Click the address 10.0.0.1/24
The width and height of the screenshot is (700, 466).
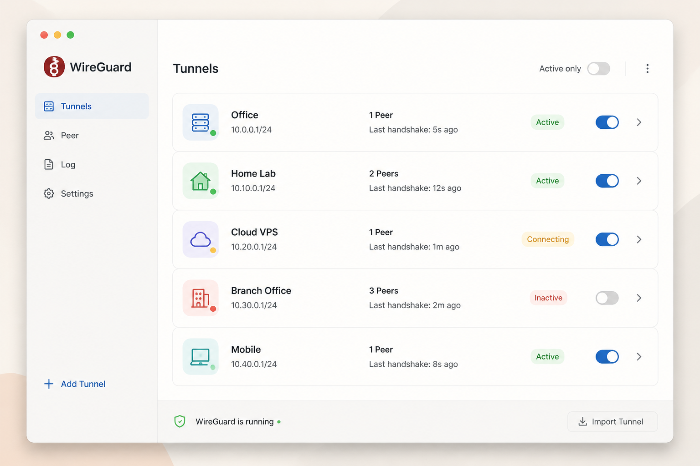[x=251, y=130]
